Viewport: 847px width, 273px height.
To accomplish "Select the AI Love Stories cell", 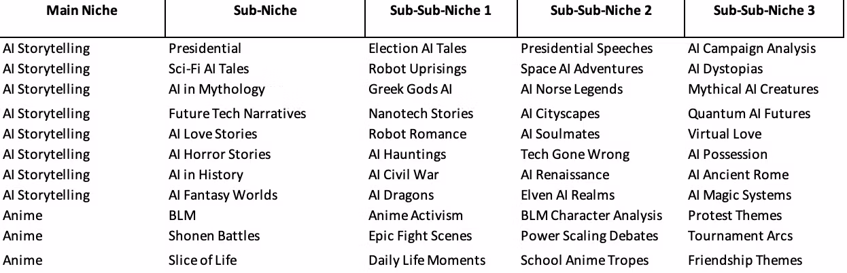I will pos(213,134).
